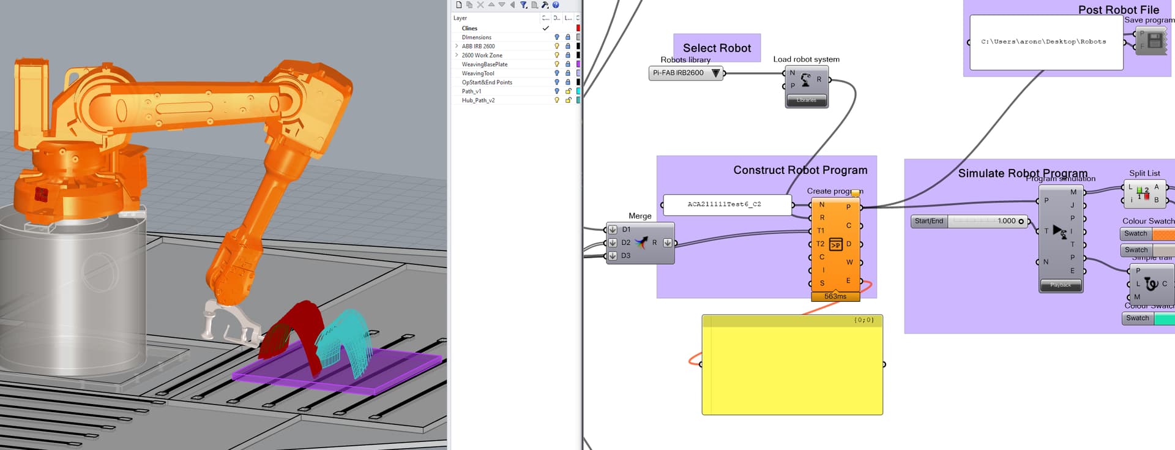
Task: Click the cyan color swatch of Path_v1 layer
Action: pyautogui.click(x=578, y=91)
